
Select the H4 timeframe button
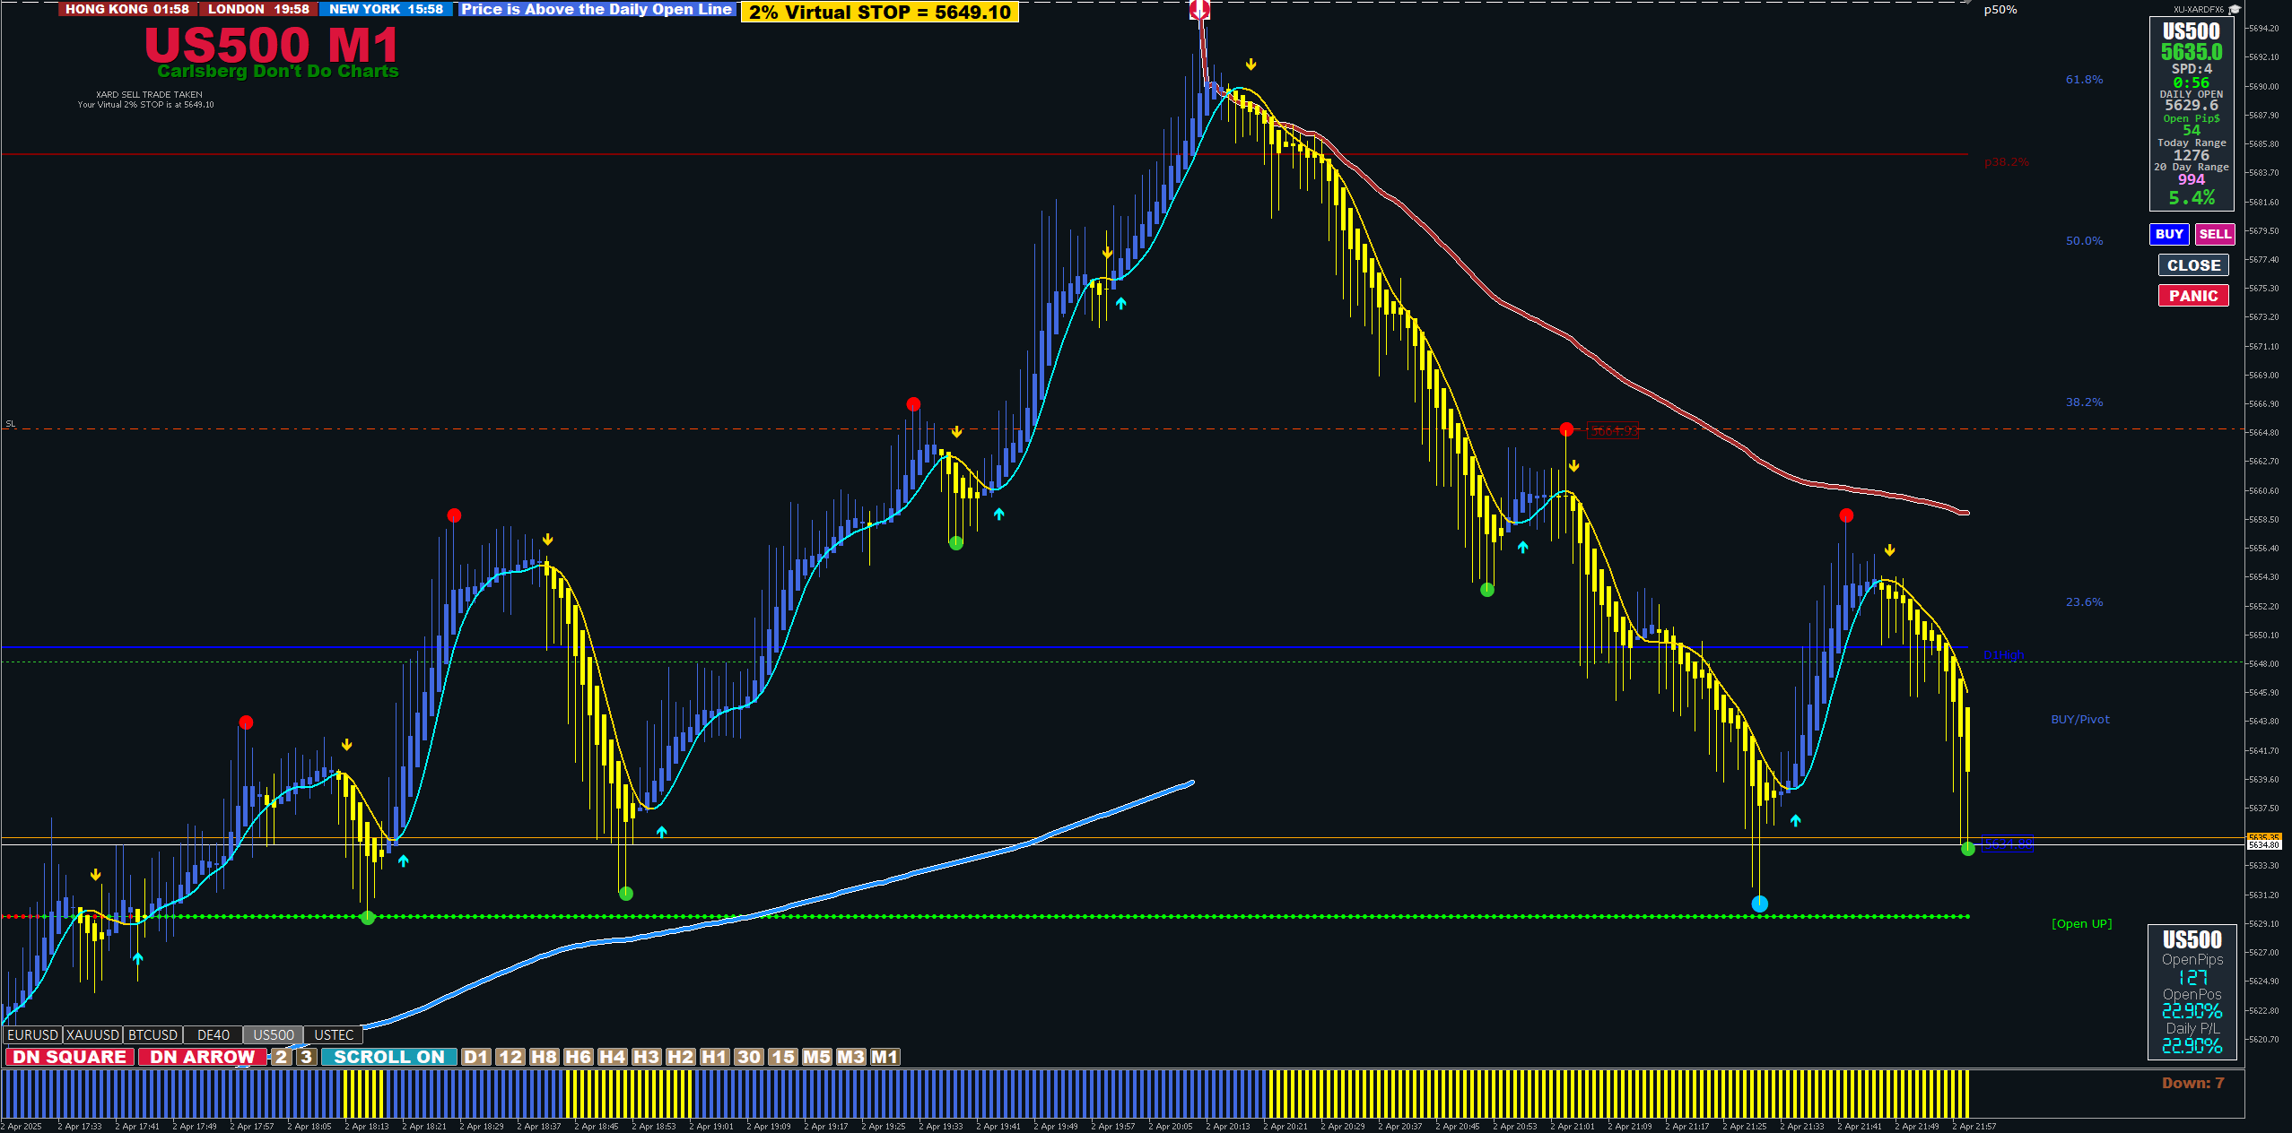(x=612, y=1057)
